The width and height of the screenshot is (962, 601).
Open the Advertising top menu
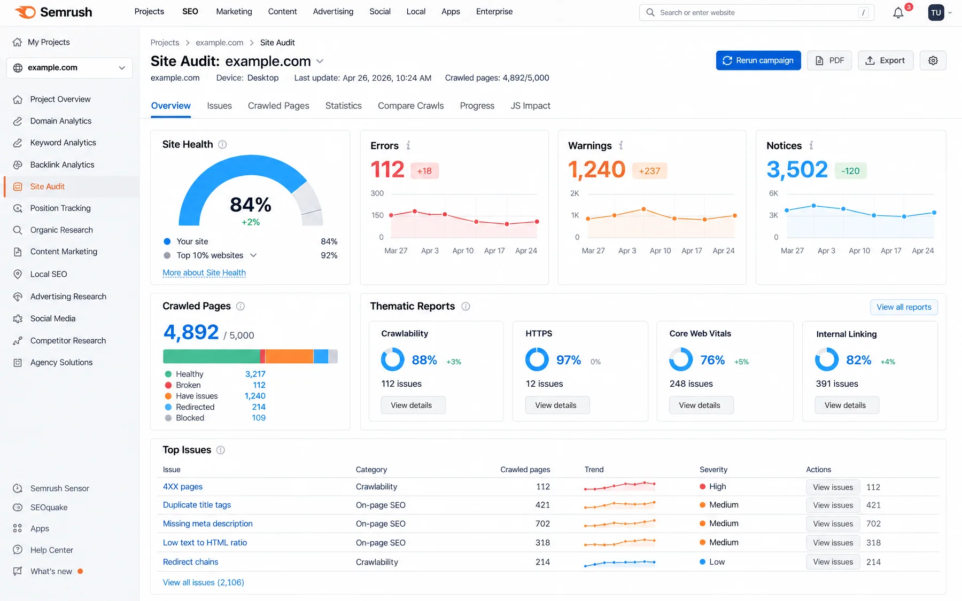coord(333,12)
